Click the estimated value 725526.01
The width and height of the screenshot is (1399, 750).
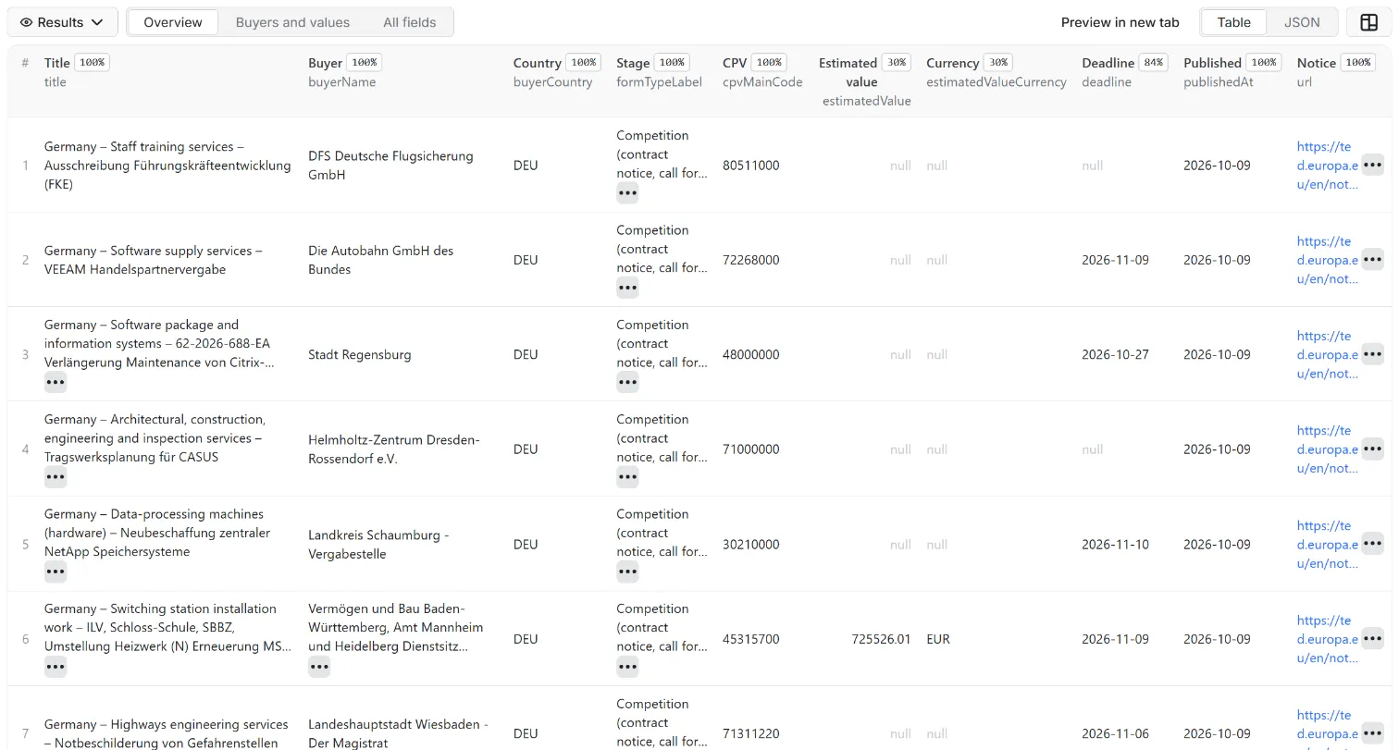881,639
